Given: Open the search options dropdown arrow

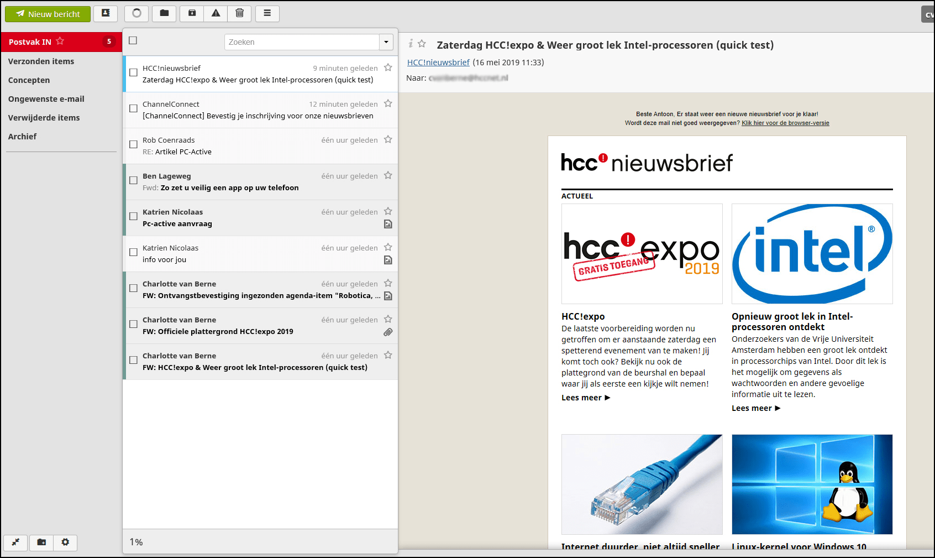Looking at the screenshot, I should [386, 42].
